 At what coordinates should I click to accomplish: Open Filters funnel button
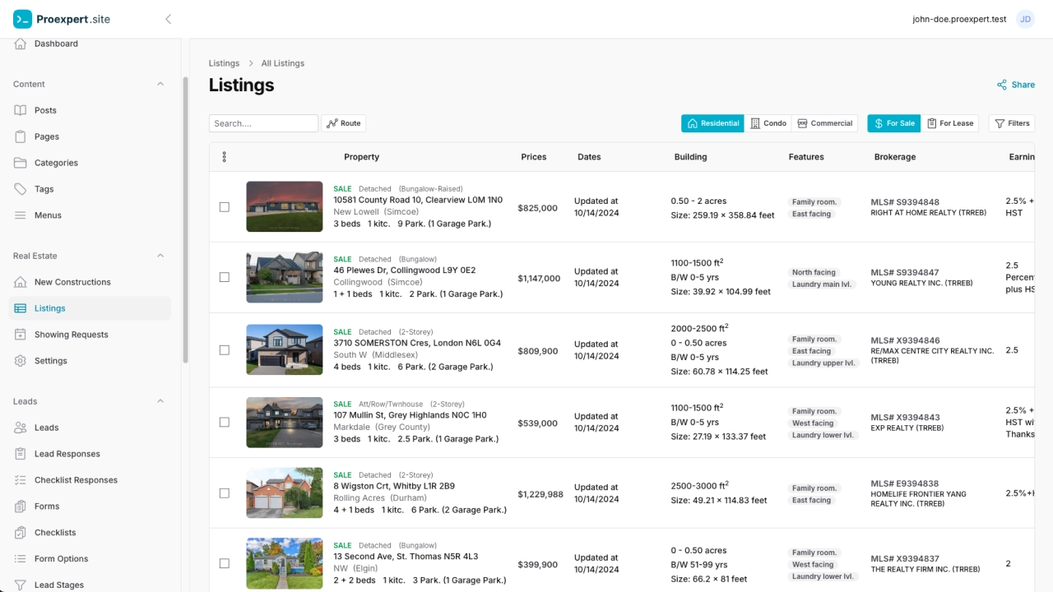(1012, 123)
